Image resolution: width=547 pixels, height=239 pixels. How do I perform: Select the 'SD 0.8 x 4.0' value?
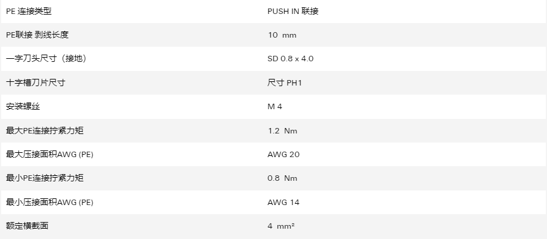click(x=290, y=58)
